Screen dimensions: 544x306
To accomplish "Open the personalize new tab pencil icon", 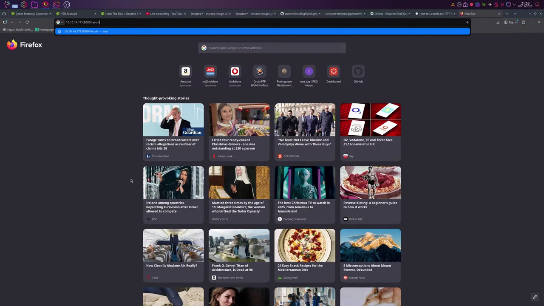I will (x=535, y=297).
